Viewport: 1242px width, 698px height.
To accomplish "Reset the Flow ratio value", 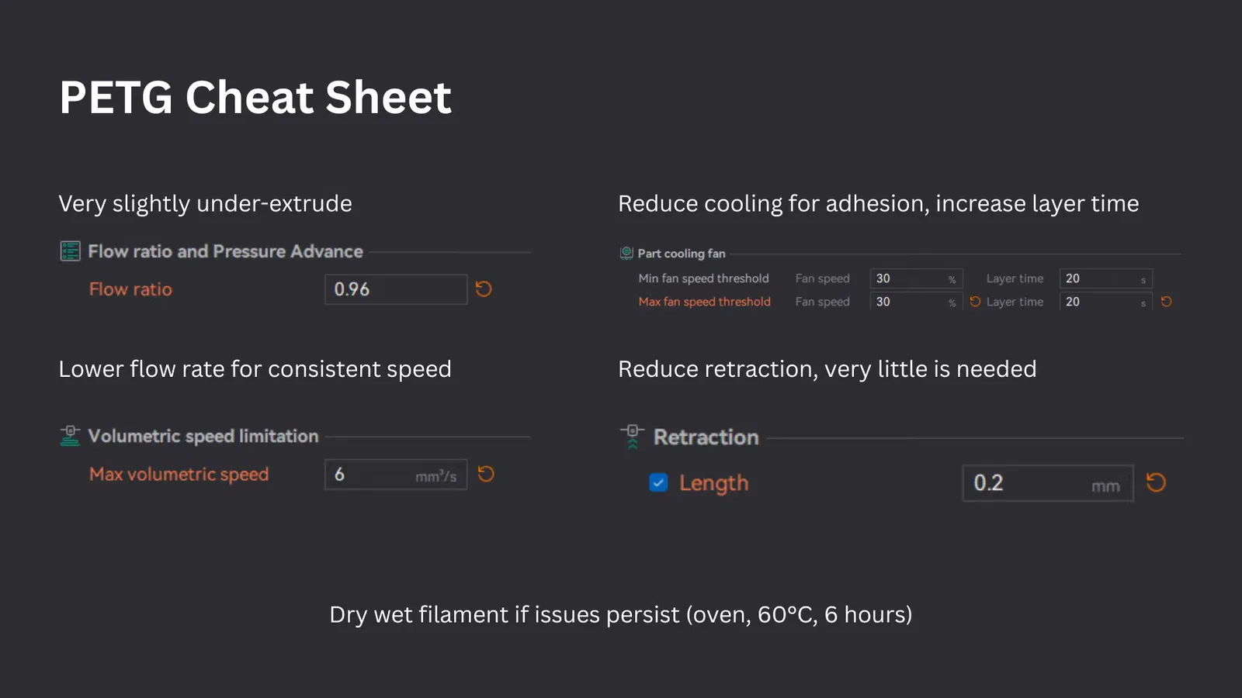I will (484, 289).
